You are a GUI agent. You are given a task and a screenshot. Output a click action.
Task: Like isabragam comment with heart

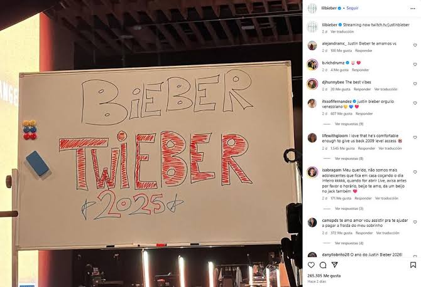[415, 172]
